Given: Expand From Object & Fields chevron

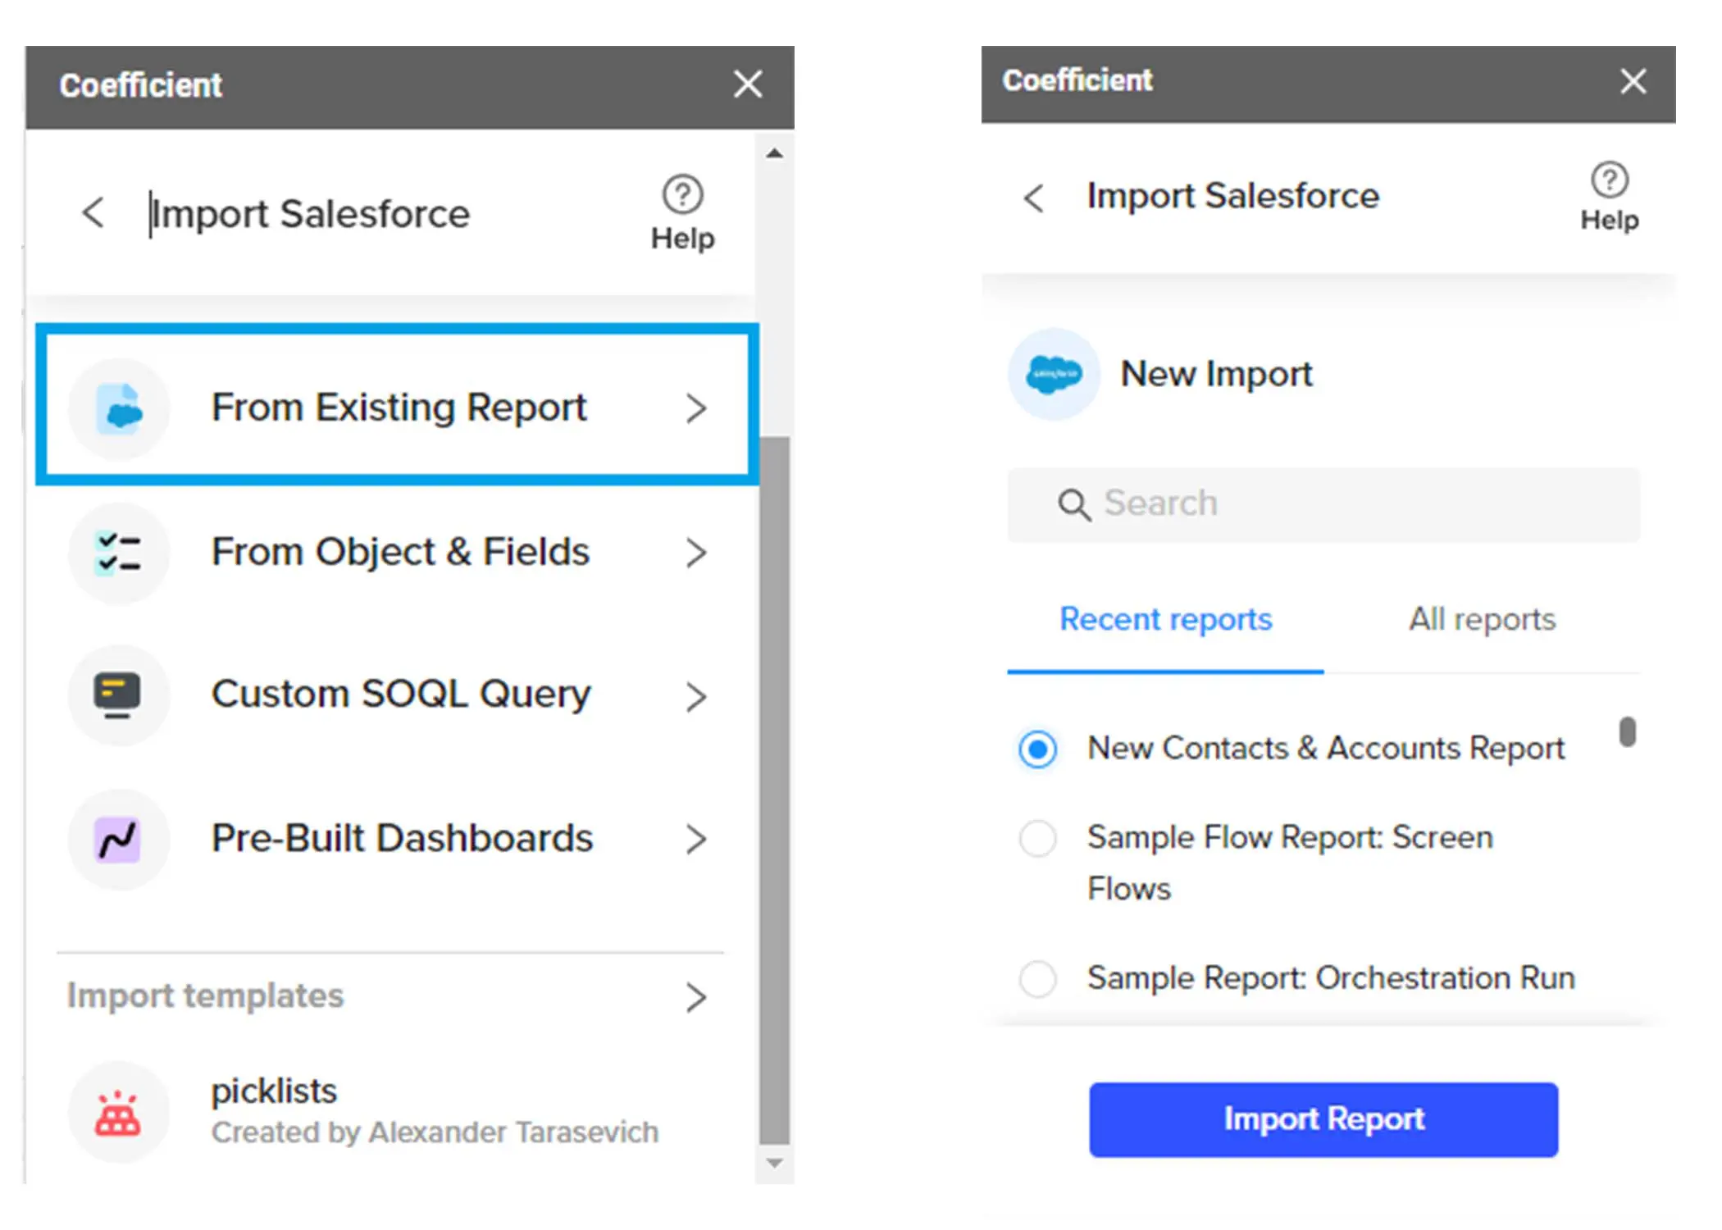Looking at the screenshot, I should tap(696, 553).
